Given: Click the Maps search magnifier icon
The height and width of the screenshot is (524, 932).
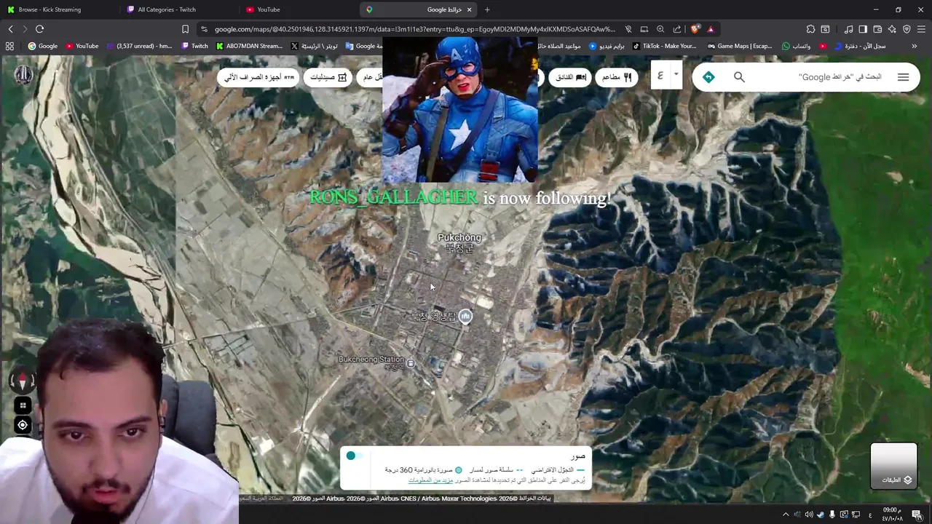Looking at the screenshot, I should [x=739, y=77].
